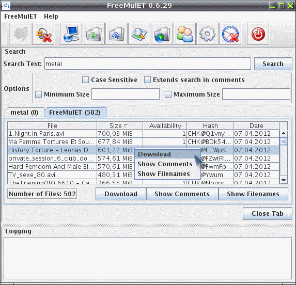Screen dimensions: 296x285
Task: Click the clock with red X icon
Action: click(230, 34)
